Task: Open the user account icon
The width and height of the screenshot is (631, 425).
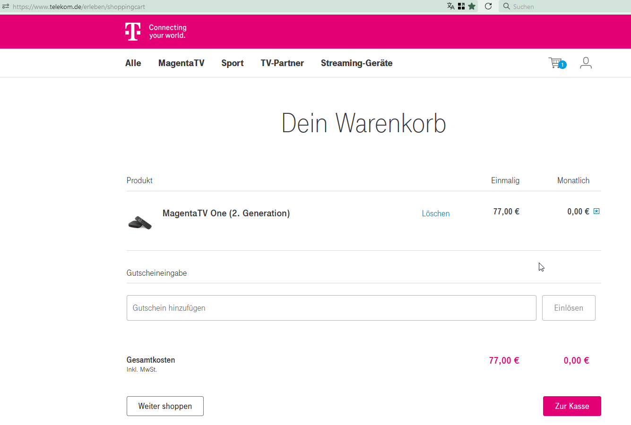Action: (x=586, y=63)
